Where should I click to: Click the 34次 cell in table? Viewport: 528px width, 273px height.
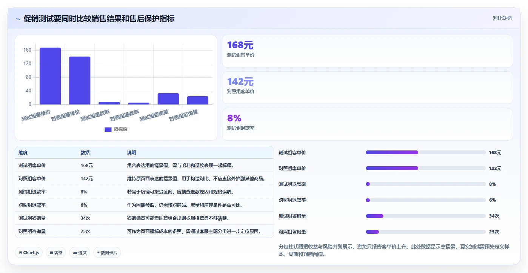pyautogui.click(x=85, y=218)
